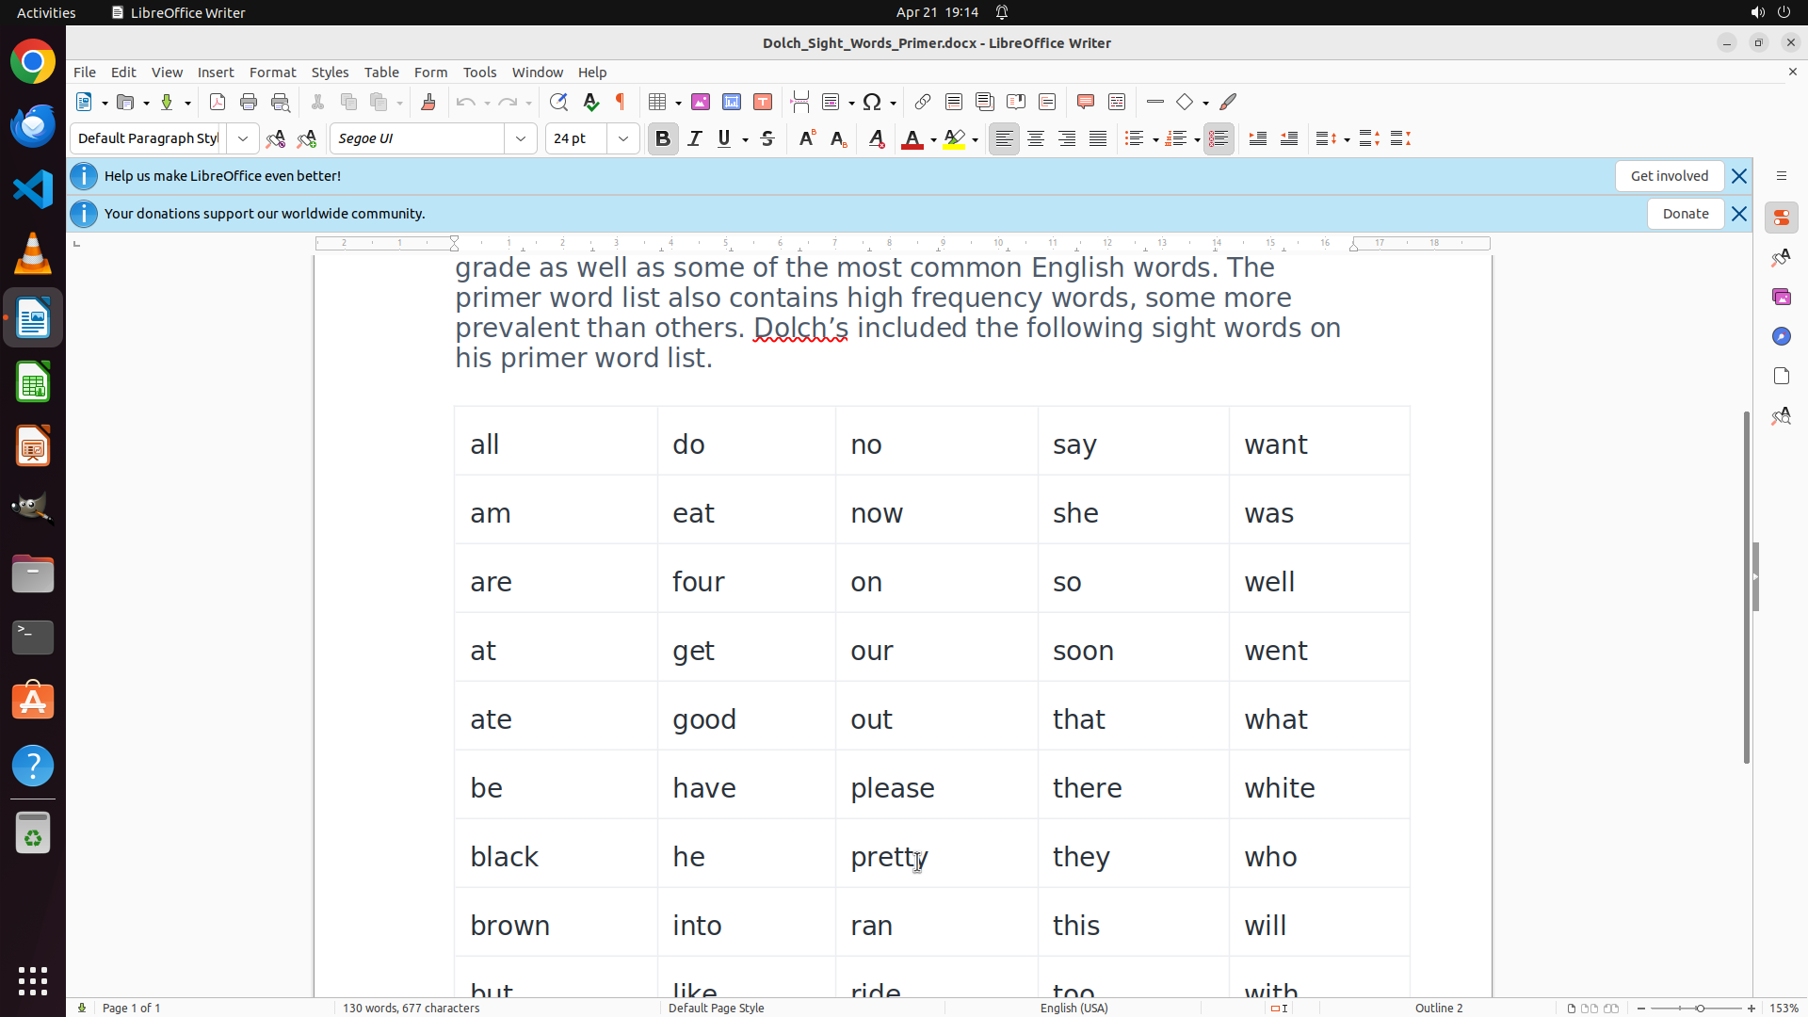Click the Clone Formatting paintbrush icon
1808x1017 pixels.
tap(428, 102)
